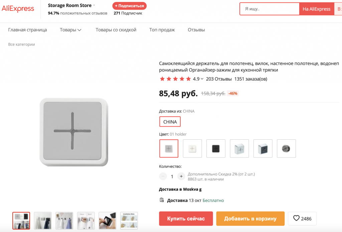Click Добавить в корзину button
342x232 pixels.
click(x=250, y=219)
